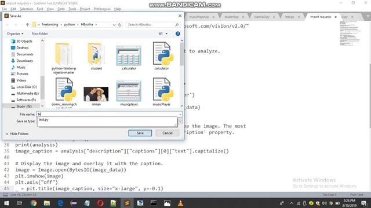Close the Save As dialog
The height and width of the screenshot is (208, 371).
click(180, 16)
